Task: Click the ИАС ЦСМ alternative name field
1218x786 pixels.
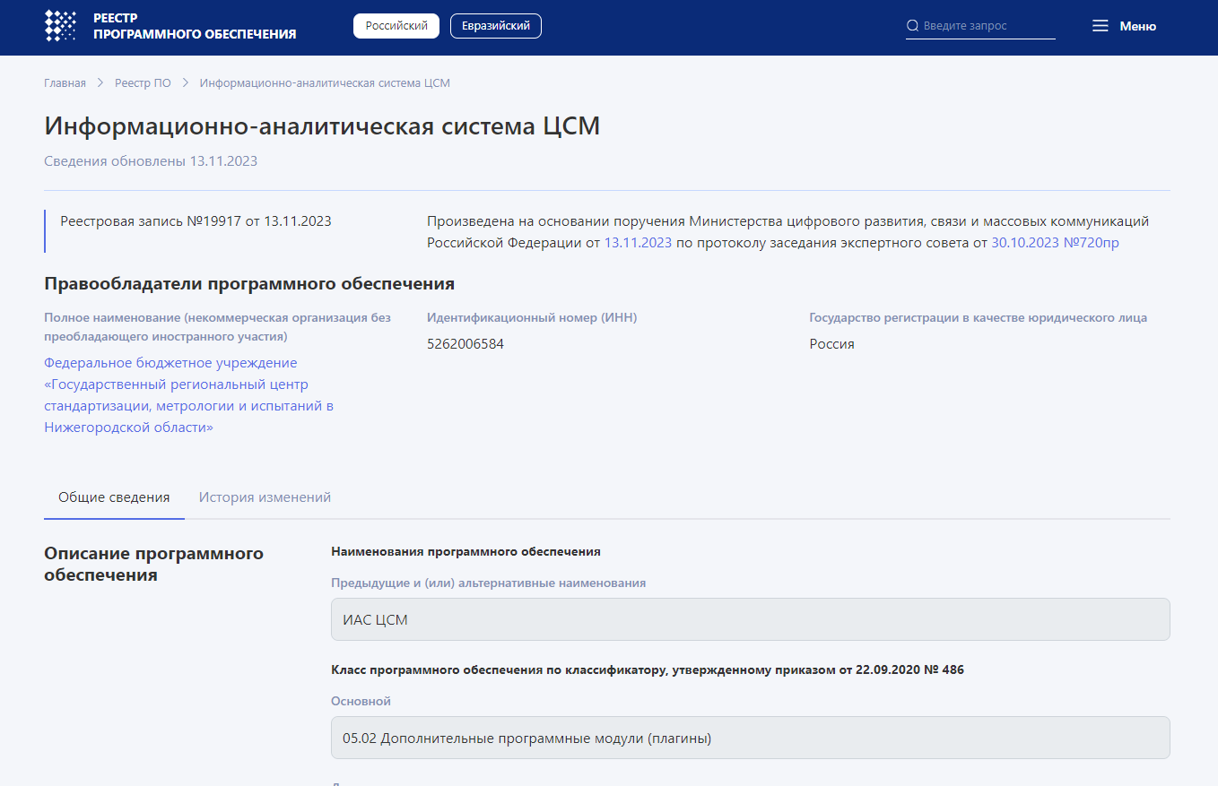Action: (750, 619)
